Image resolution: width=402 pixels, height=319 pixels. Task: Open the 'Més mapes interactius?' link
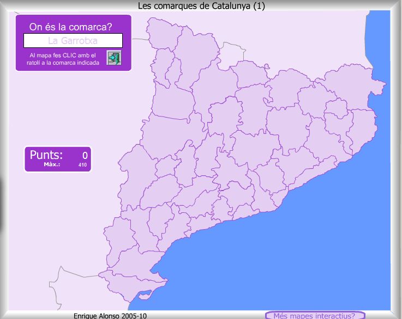point(314,315)
